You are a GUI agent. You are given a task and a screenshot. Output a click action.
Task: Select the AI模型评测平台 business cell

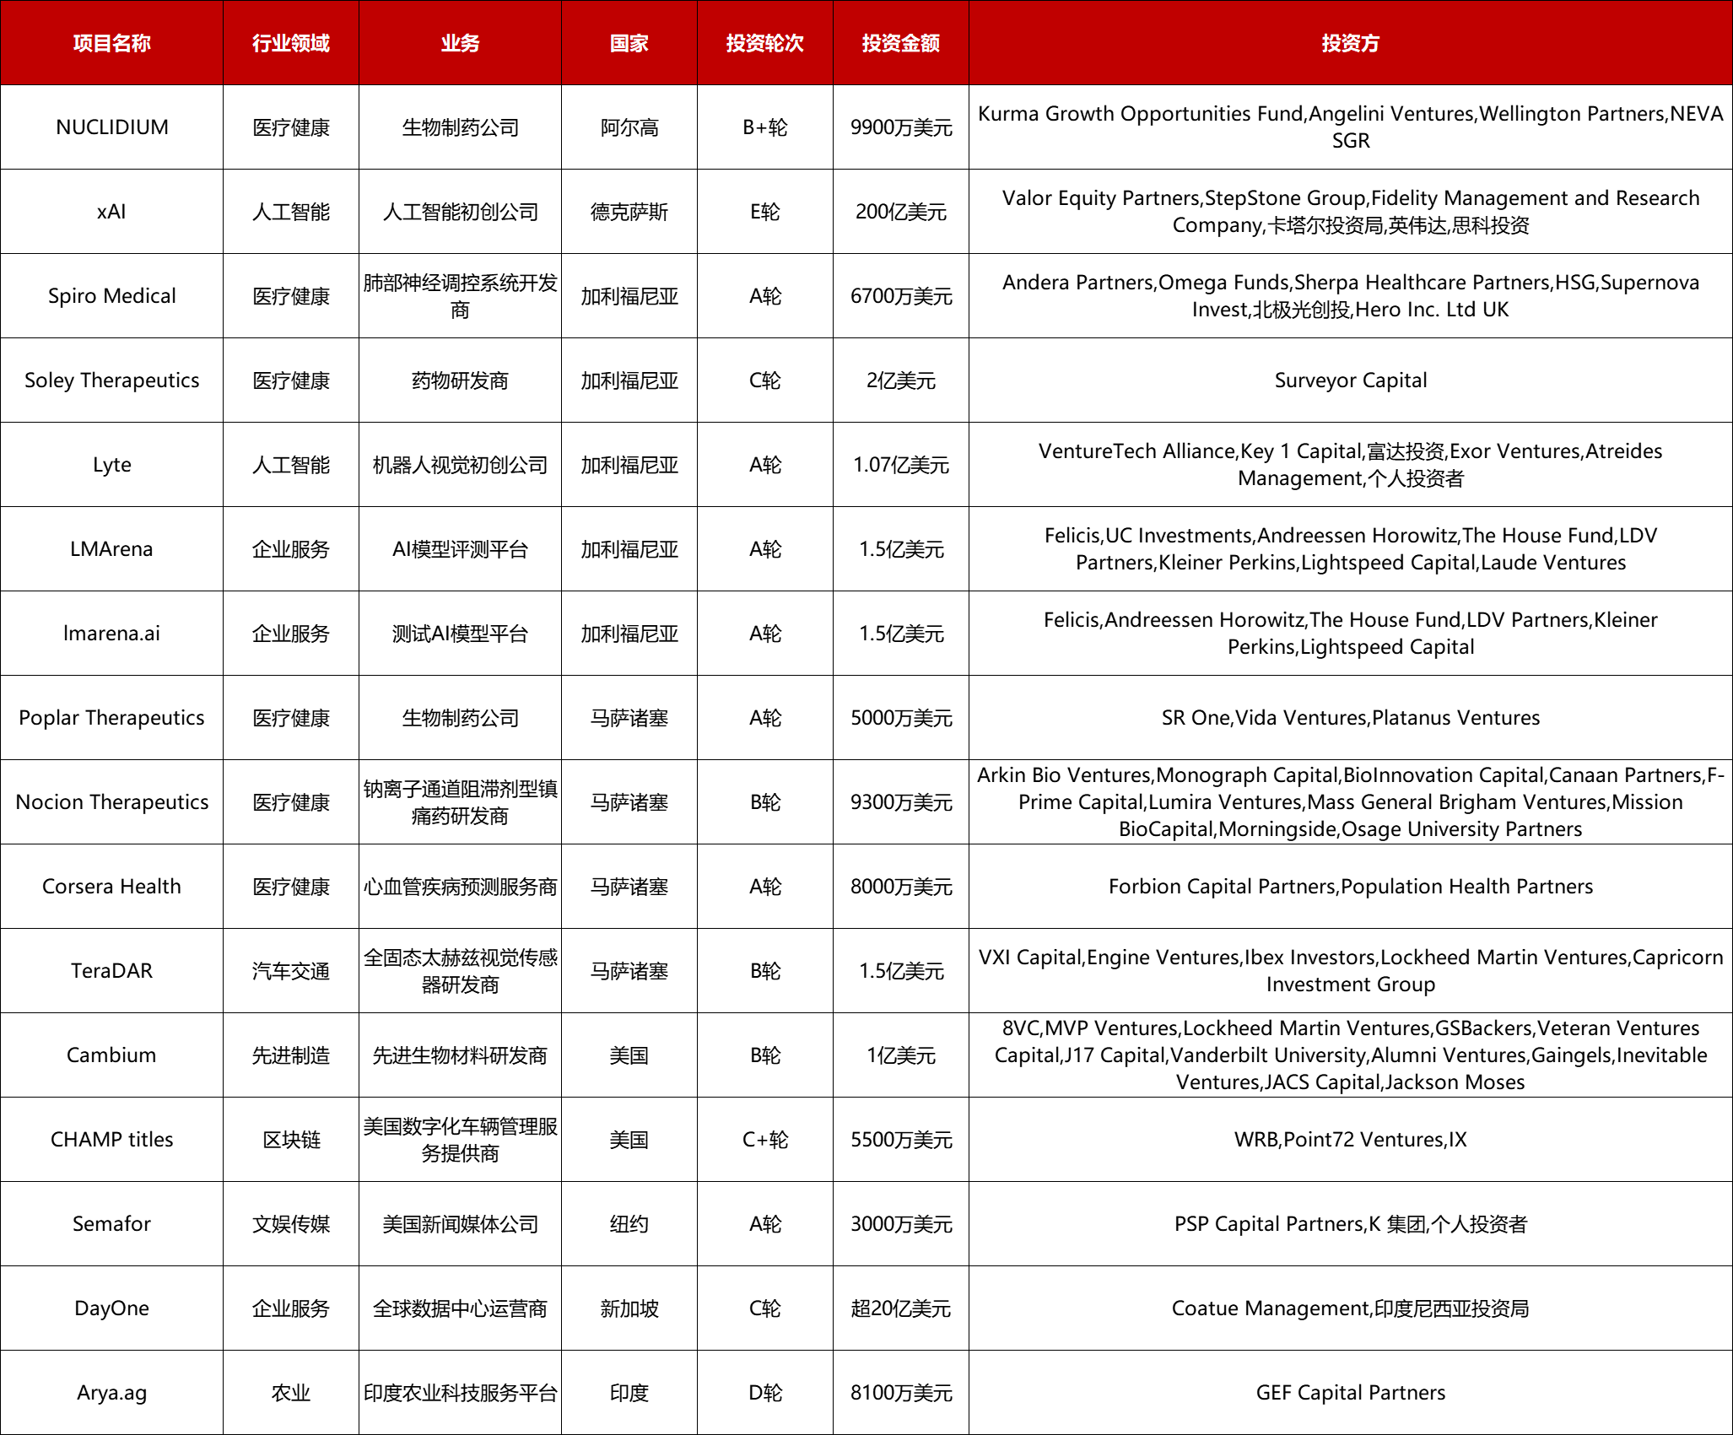(460, 549)
